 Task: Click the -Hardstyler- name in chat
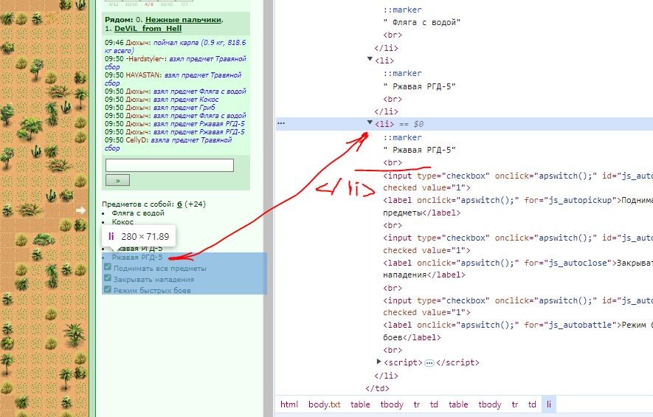tap(145, 59)
